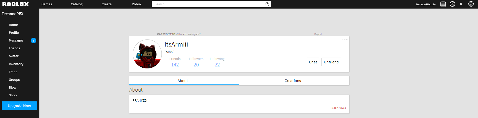The image size is (478, 118).
Task: Click the search magnifier icon
Action: (267, 4)
